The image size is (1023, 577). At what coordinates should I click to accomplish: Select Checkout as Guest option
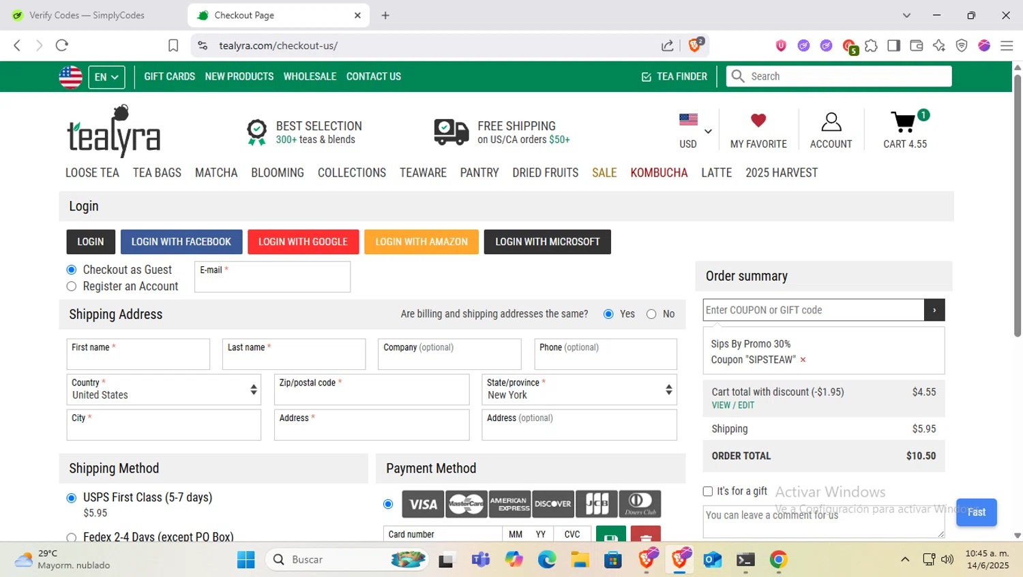72,270
